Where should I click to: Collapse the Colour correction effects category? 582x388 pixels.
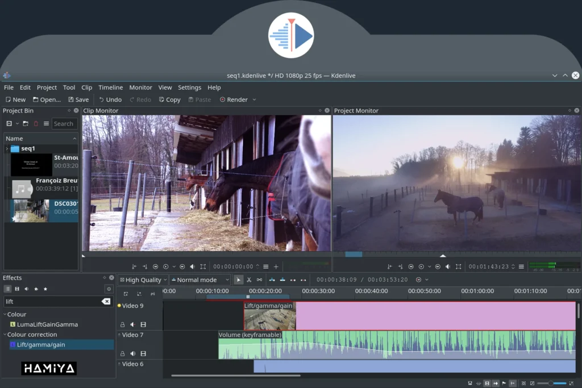pyautogui.click(x=5, y=335)
